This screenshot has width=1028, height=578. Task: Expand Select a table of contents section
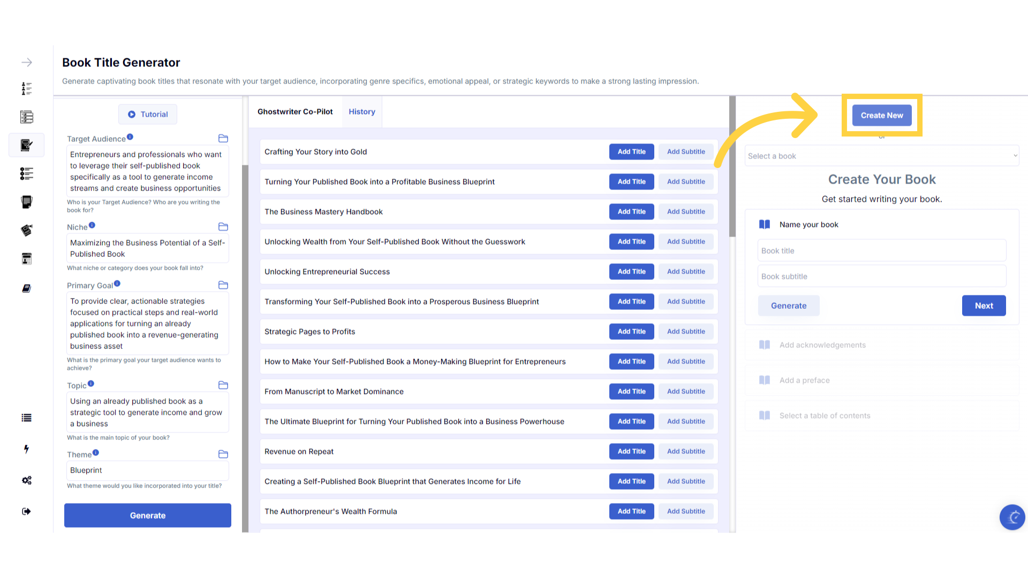pos(825,416)
